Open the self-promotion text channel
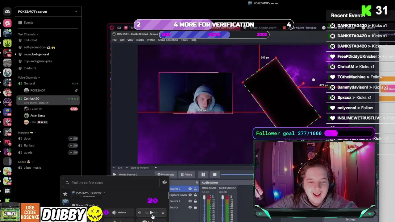Viewport: 395px width, 222px height. click(x=48, y=47)
